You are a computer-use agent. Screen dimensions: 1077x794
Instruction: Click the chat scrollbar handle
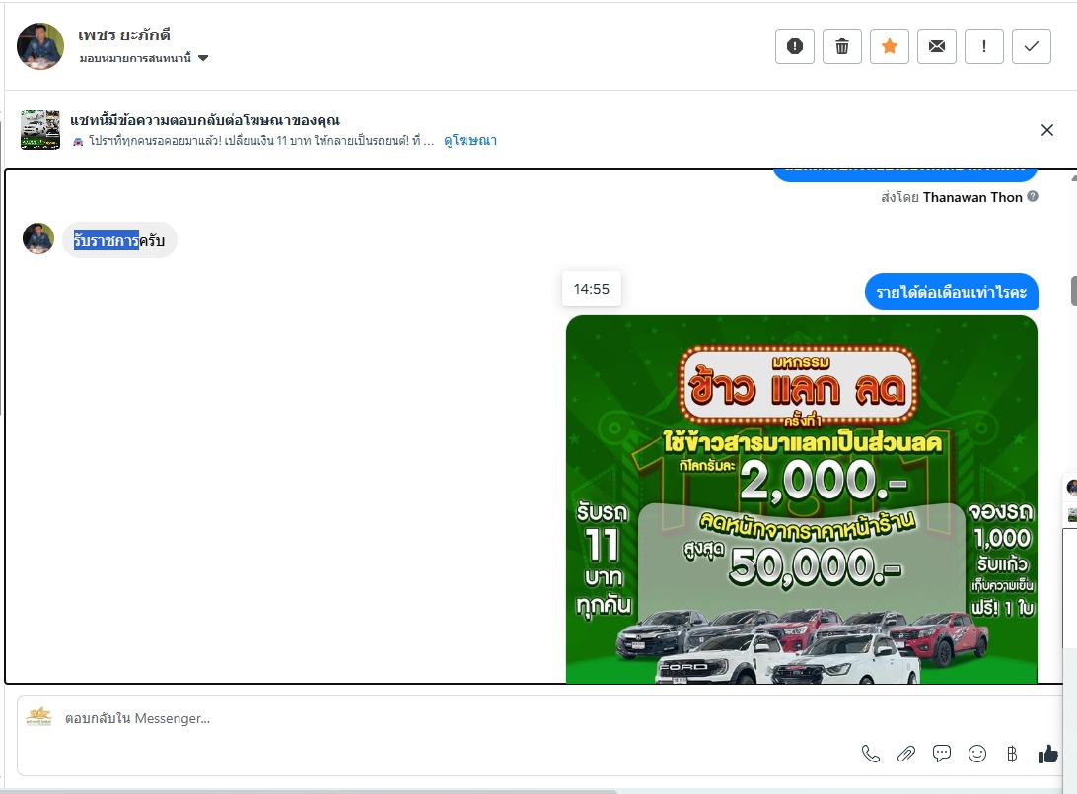1074,291
